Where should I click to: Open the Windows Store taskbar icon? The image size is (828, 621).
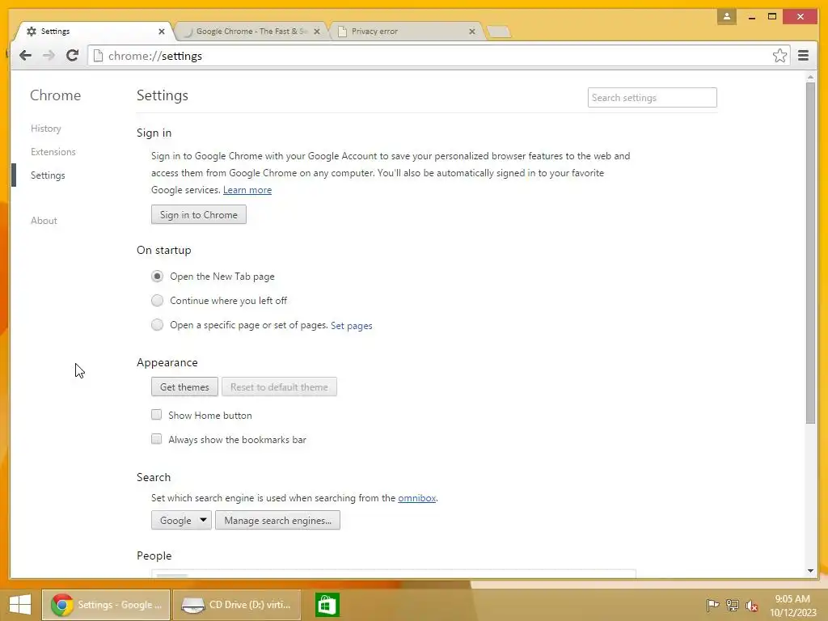pyautogui.click(x=327, y=605)
